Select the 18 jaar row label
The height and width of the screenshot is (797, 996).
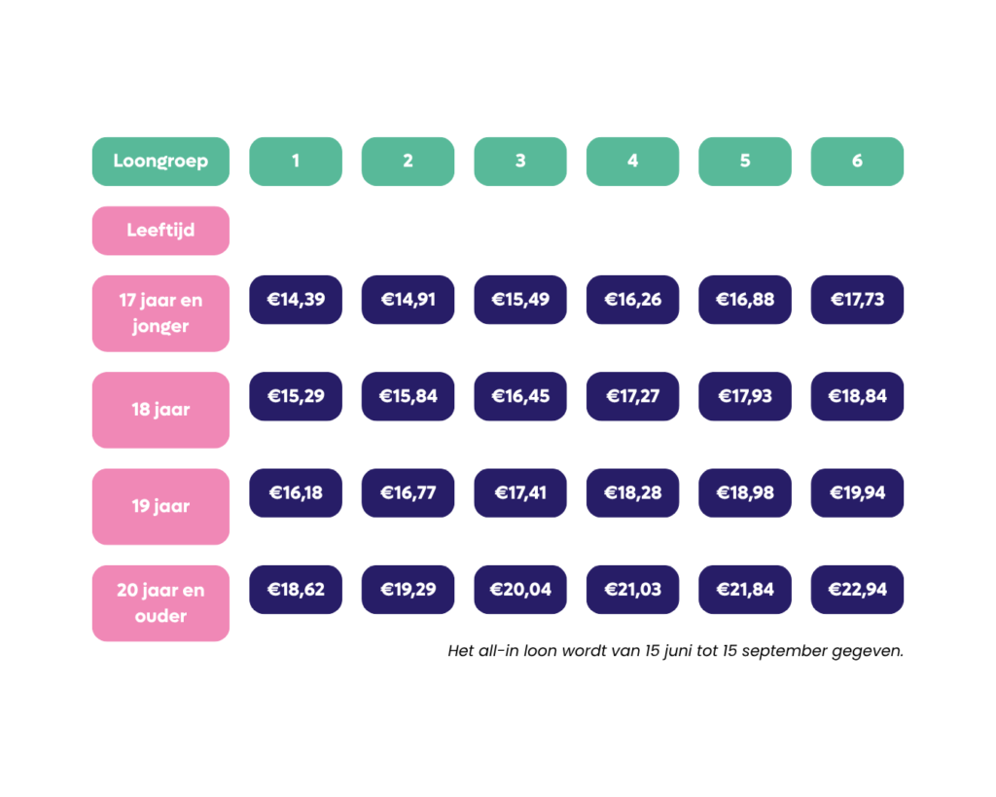point(160,410)
